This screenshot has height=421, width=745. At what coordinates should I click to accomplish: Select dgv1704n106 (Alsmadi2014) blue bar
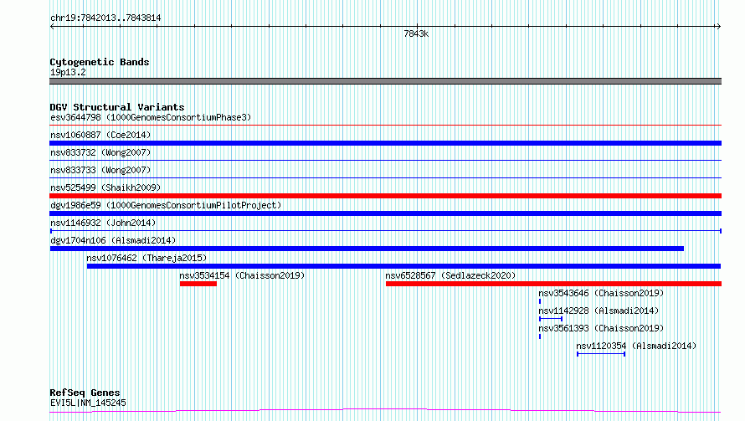(x=367, y=249)
